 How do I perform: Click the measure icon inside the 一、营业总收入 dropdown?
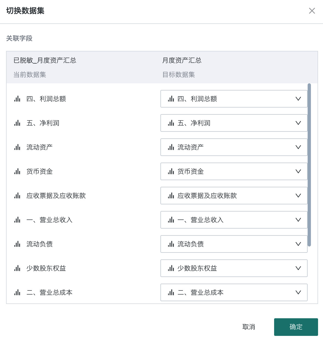coord(171,220)
